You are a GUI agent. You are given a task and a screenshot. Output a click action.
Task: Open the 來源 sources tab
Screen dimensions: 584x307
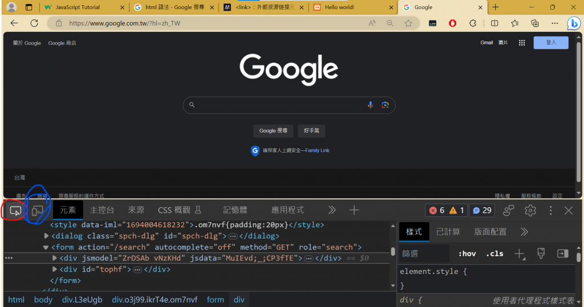pos(136,210)
